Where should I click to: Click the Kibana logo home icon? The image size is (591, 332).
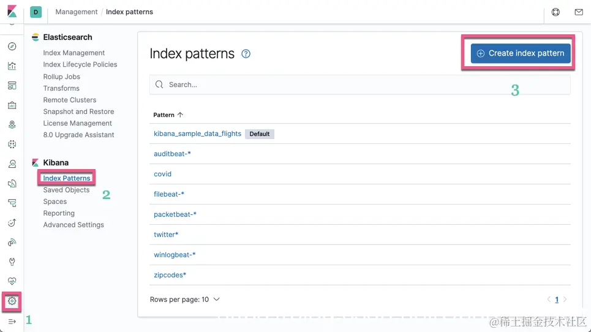pyautogui.click(x=12, y=12)
